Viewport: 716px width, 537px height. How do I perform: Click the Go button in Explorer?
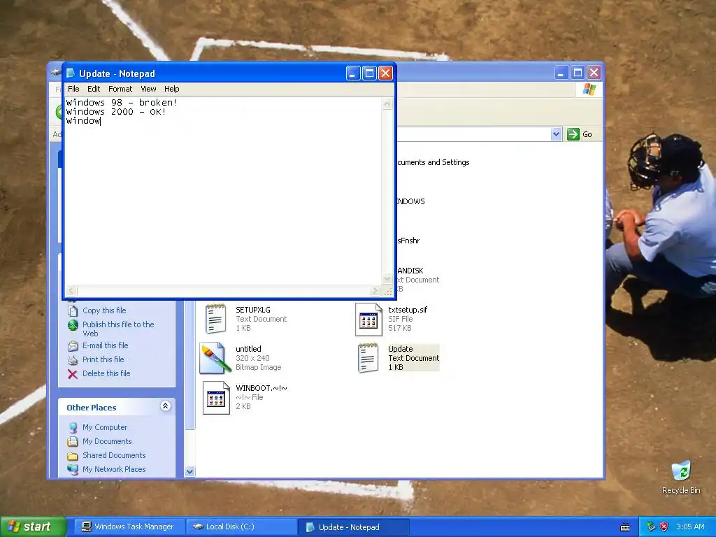click(580, 134)
